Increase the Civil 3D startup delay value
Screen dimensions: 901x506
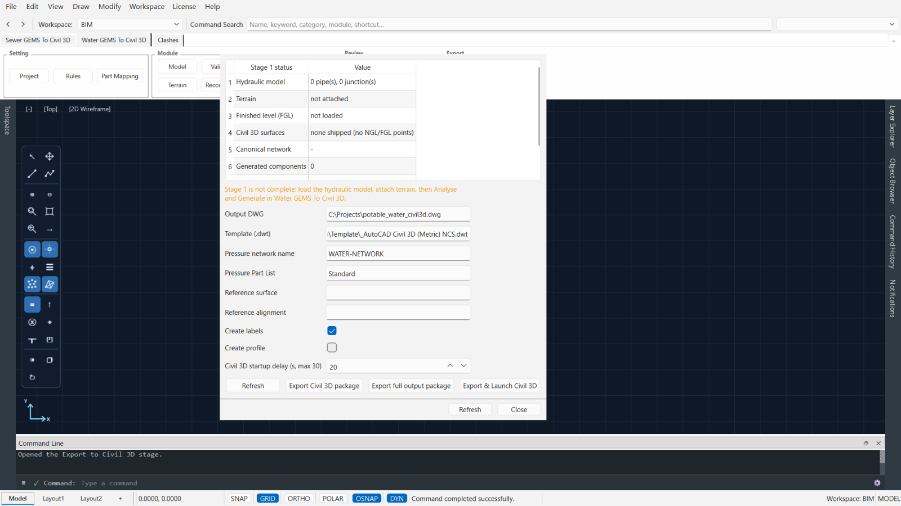coord(450,366)
